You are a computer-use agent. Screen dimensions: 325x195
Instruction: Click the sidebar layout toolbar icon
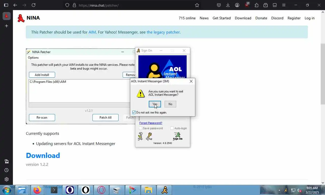pos(275,5)
